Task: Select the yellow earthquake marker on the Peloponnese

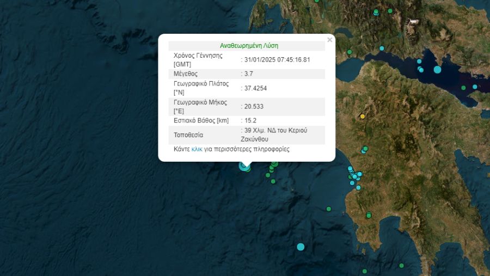Action: pyautogui.click(x=363, y=116)
